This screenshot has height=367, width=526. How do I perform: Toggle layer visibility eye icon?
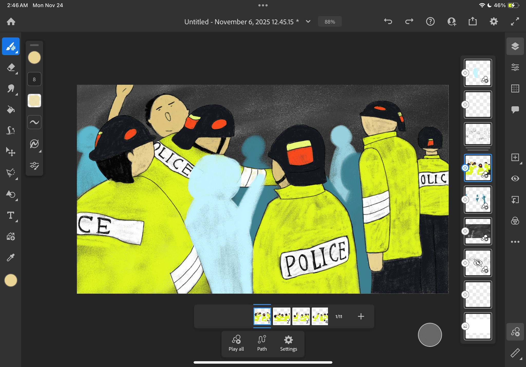click(x=515, y=178)
